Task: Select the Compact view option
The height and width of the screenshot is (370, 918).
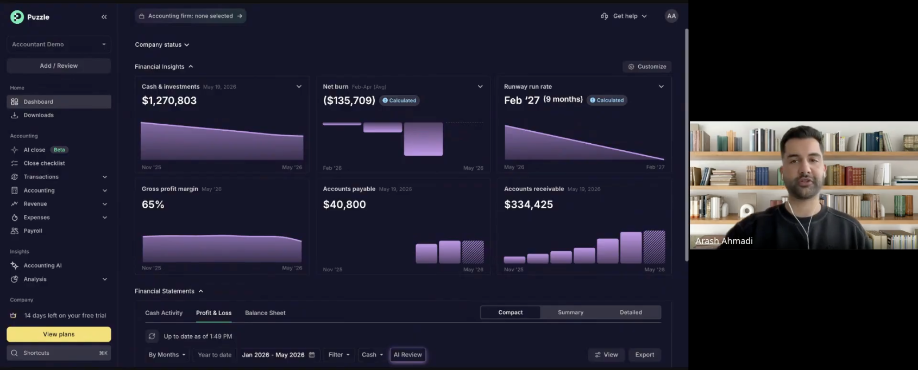Action: 511,312
